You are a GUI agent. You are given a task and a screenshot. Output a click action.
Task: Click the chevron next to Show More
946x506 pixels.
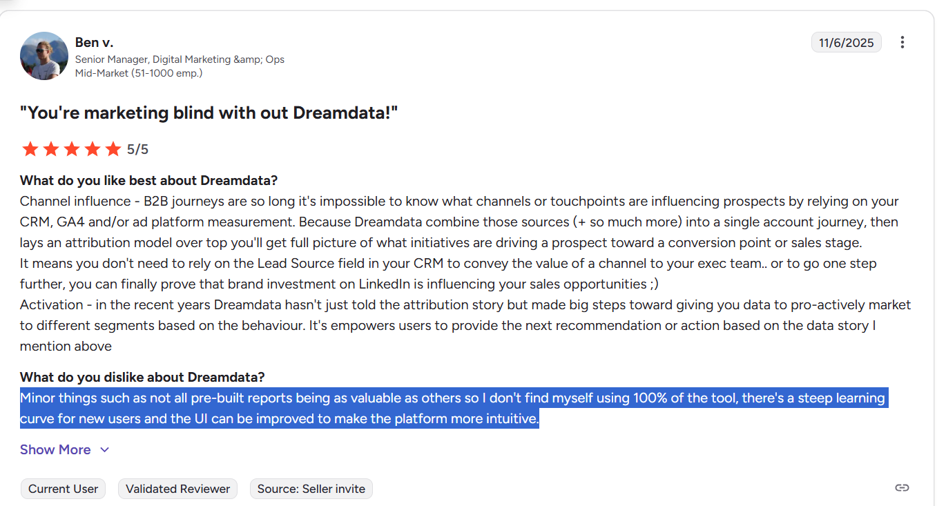104,449
